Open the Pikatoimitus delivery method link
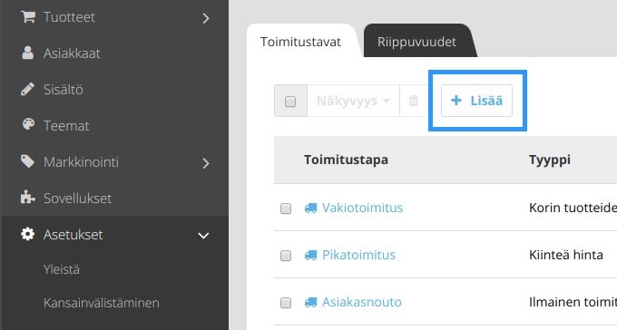 (x=358, y=255)
